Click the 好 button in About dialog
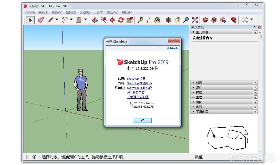The width and height of the screenshot is (280, 165). [142, 120]
